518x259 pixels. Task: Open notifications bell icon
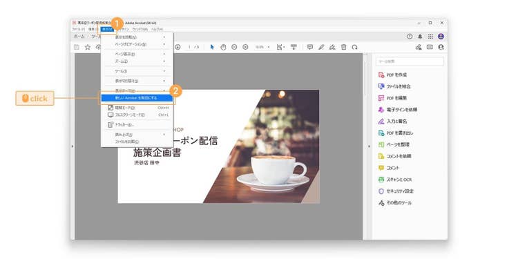pyautogui.click(x=420, y=37)
